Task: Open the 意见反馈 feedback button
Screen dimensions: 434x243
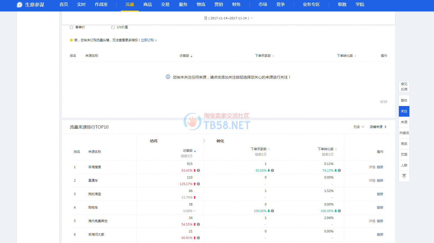Action: click(x=404, y=87)
